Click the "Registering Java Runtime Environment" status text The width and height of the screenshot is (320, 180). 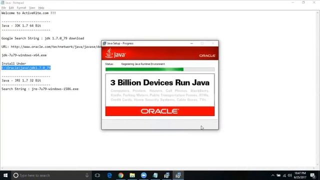click(143, 64)
